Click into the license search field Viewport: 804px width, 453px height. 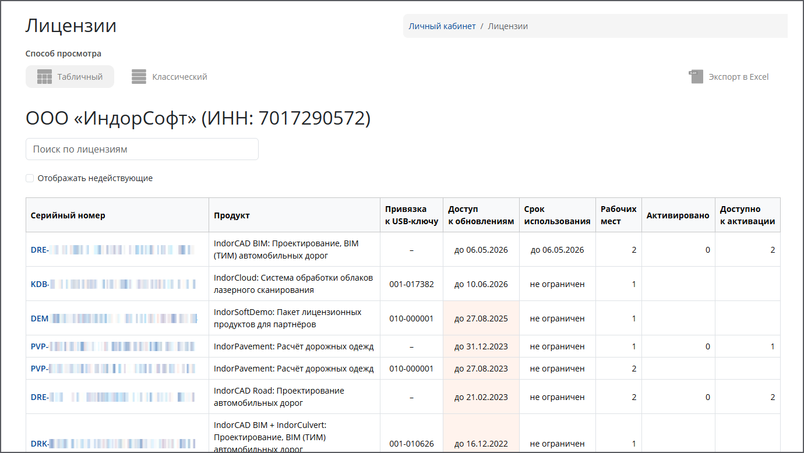click(x=142, y=149)
